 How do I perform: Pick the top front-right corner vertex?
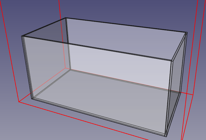pos(172,60)
